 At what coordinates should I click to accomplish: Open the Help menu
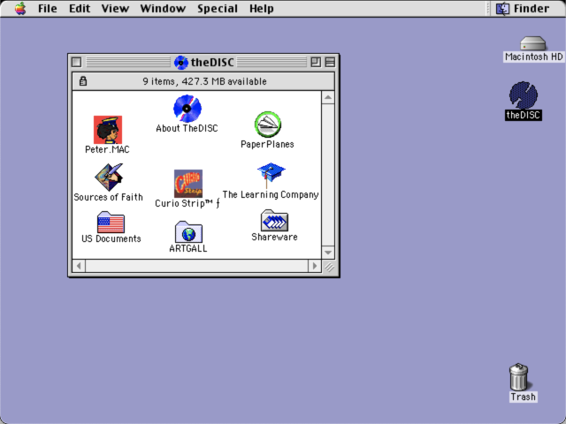pyautogui.click(x=262, y=8)
